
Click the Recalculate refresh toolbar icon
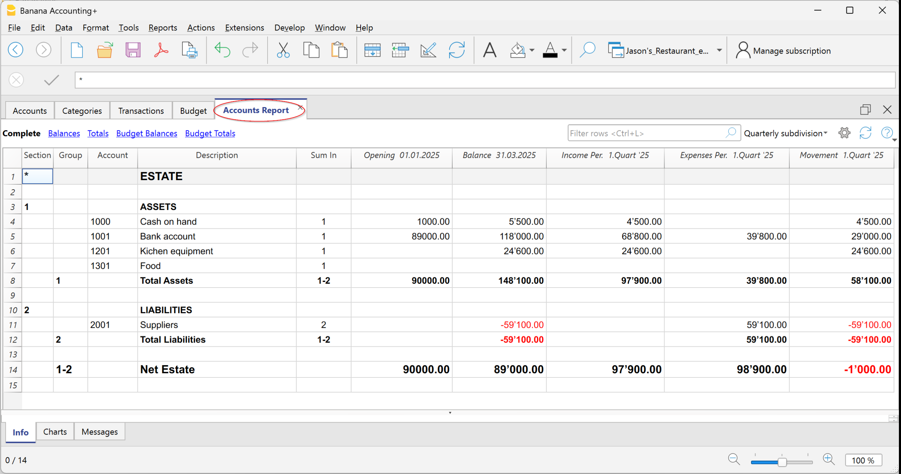click(x=456, y=50)
